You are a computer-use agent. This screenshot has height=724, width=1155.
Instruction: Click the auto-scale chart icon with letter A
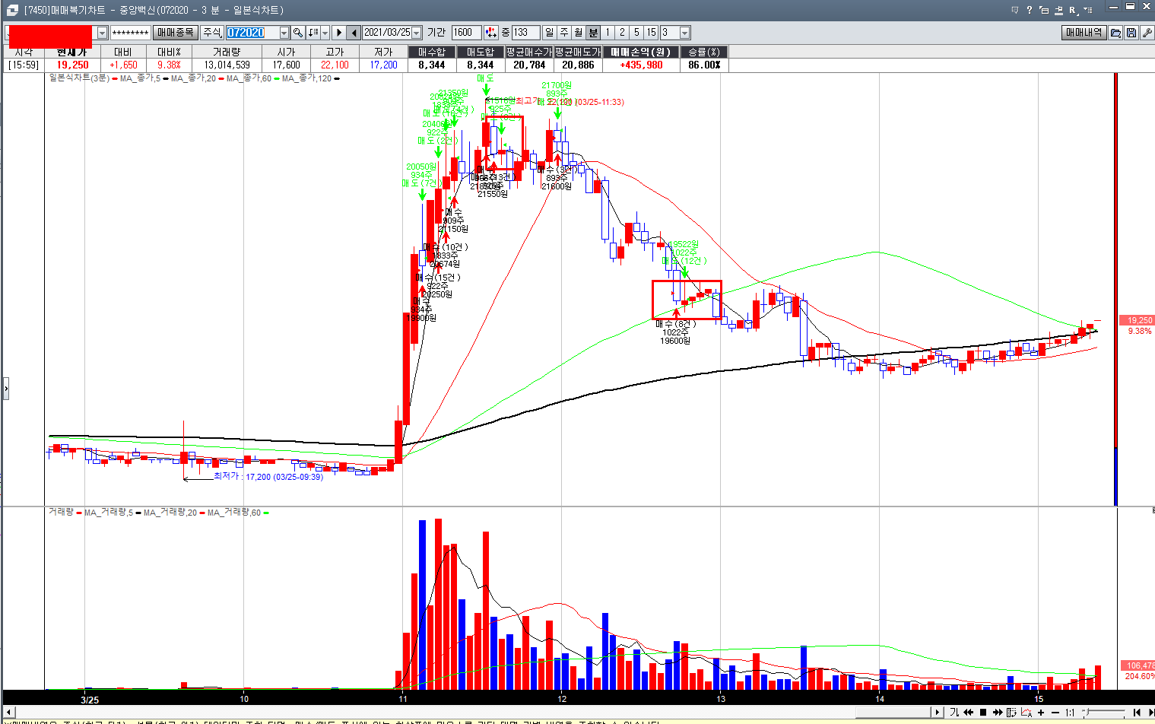pyautogui.click(x=1026, y=713)
